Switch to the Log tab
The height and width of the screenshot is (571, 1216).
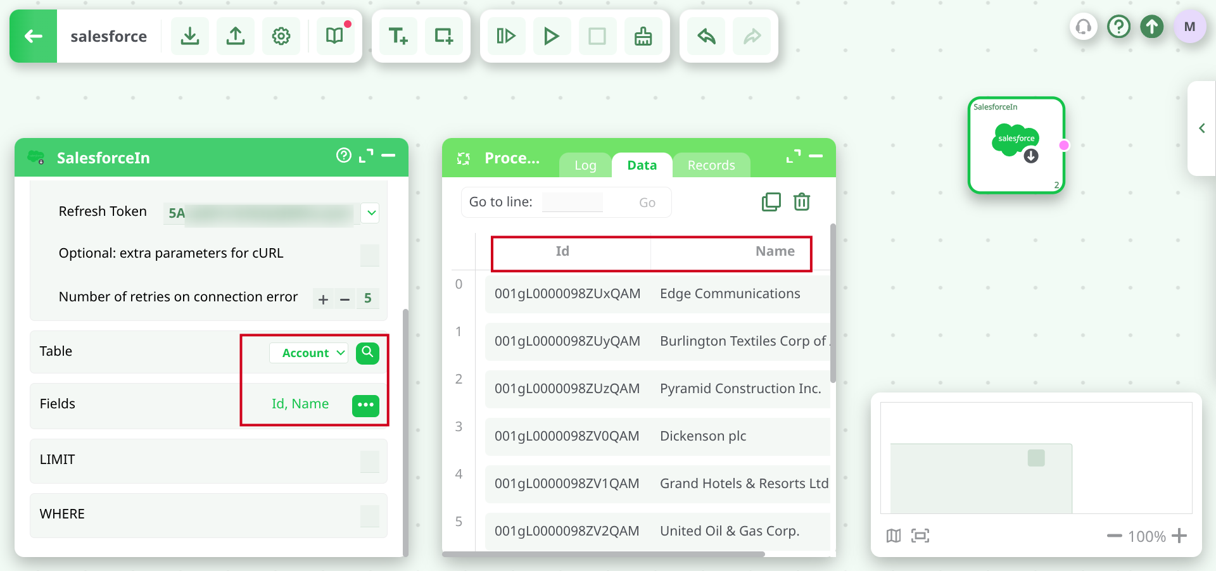[585, 165]
